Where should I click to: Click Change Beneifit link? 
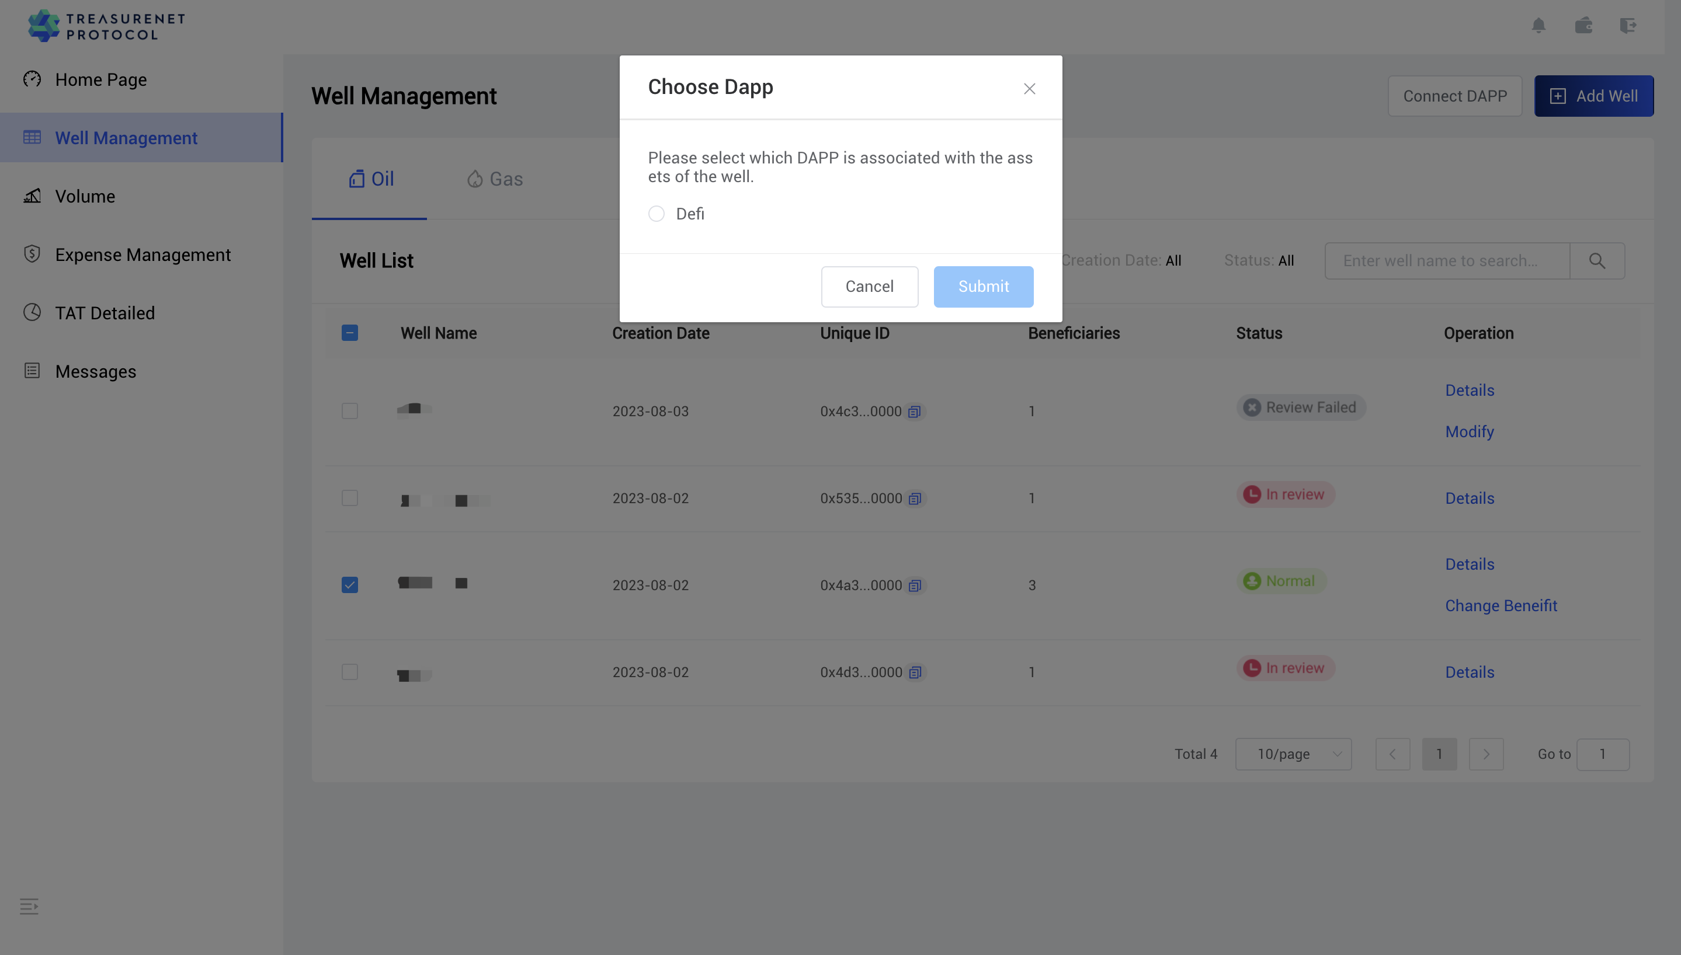(x=1501, y=606)
